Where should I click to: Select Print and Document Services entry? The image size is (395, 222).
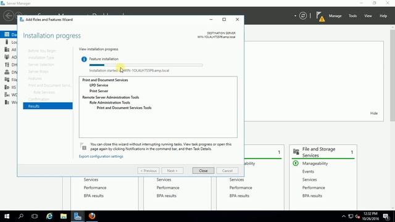[105, 80]
